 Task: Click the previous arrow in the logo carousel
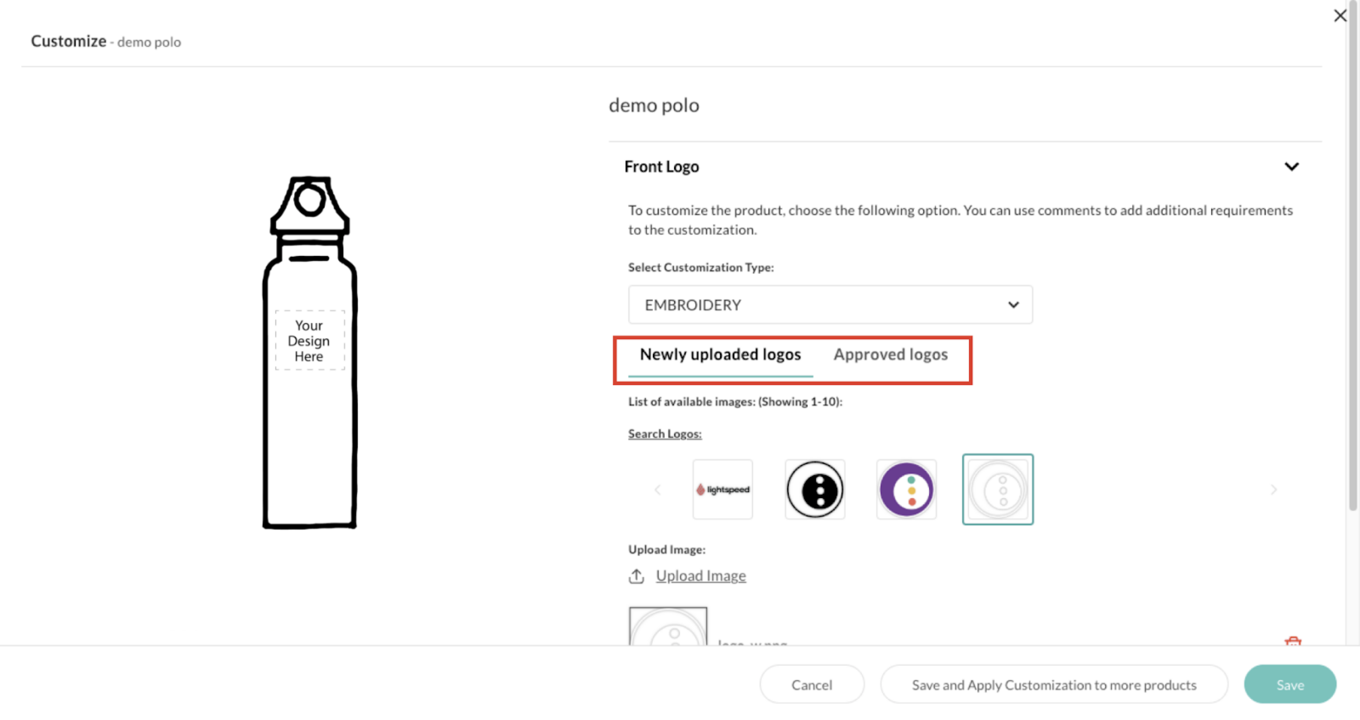tap(657, 489)
